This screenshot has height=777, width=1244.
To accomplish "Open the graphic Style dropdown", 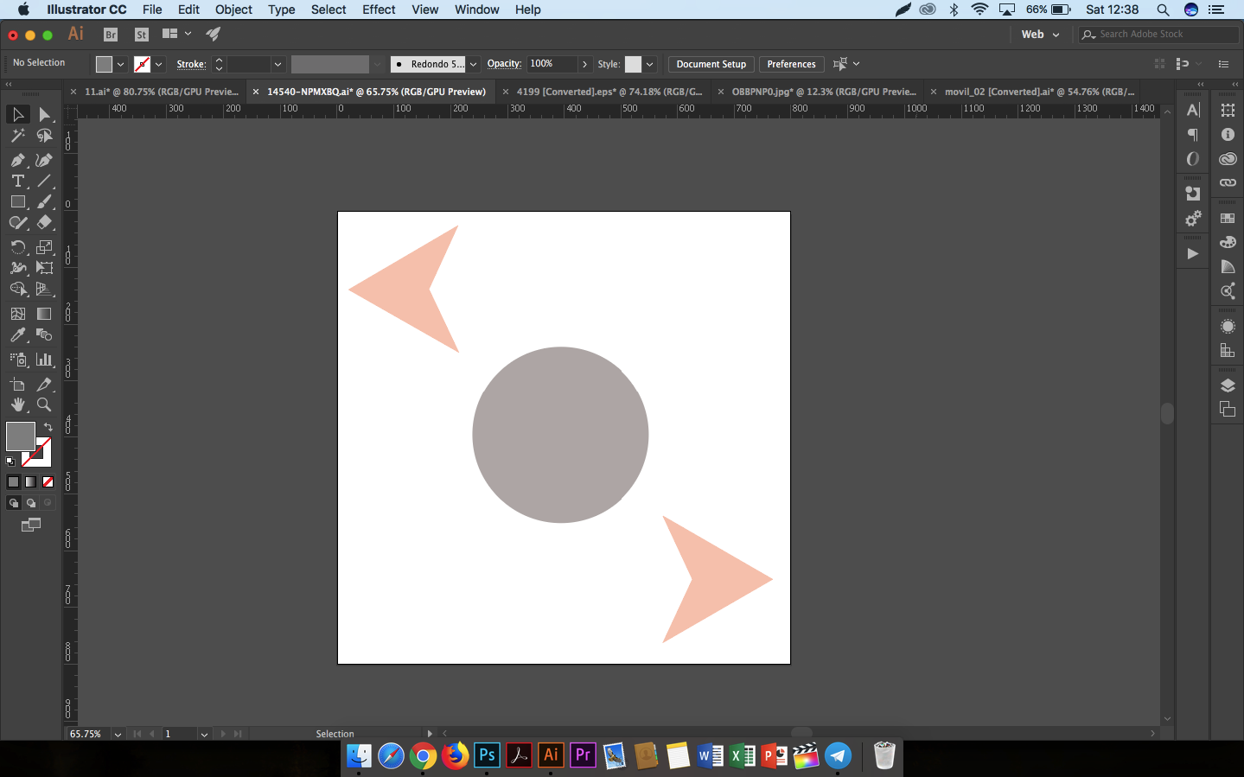I will (x=649, y=64).
